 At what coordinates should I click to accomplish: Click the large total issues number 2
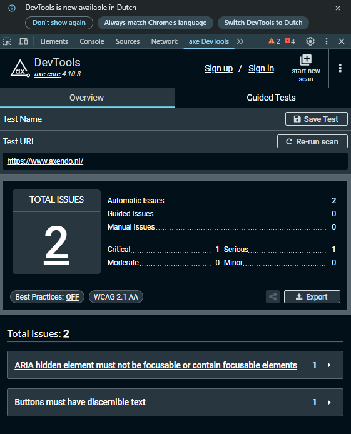[56, 244]
